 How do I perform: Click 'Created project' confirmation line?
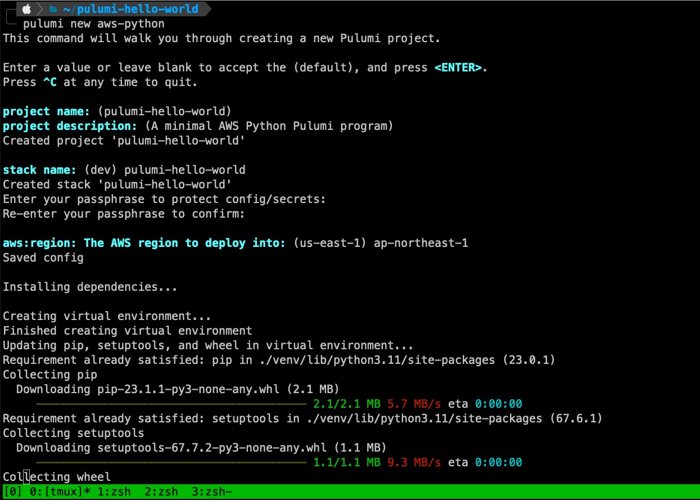coord(124,141)
